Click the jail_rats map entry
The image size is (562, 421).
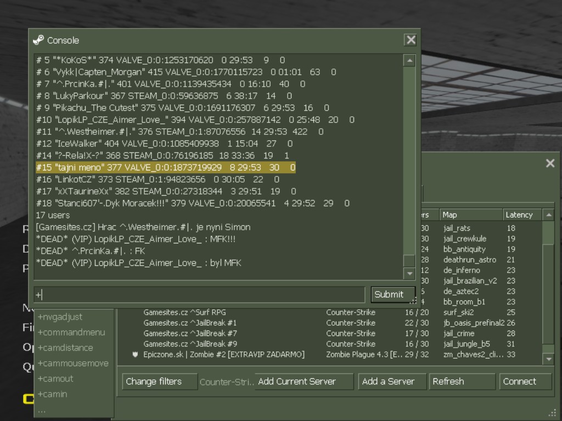[x=457, y=228]
